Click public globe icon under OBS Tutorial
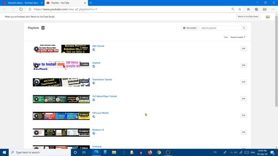Screen dimensions: 278x156 94,50
